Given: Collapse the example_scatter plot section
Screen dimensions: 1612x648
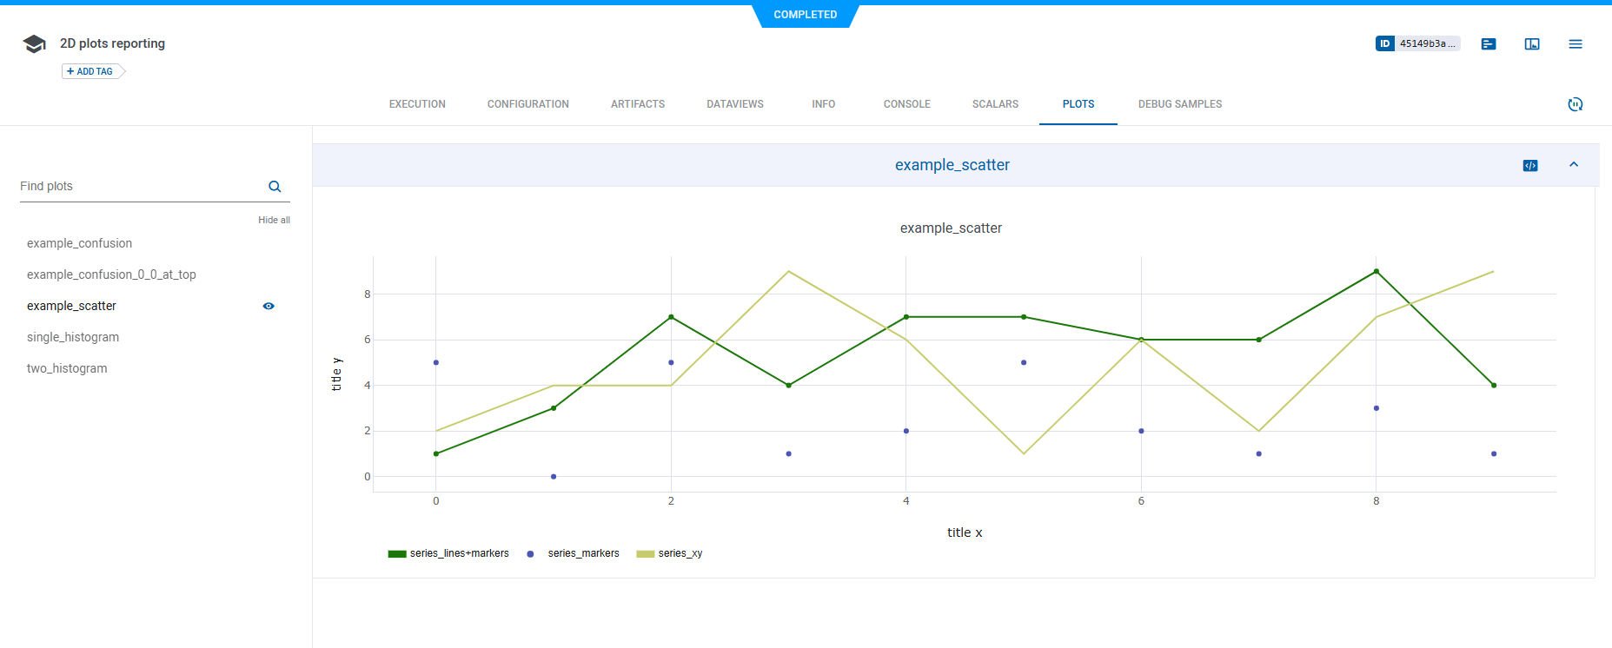Looking at the screenshot, I should [1574, 165].
